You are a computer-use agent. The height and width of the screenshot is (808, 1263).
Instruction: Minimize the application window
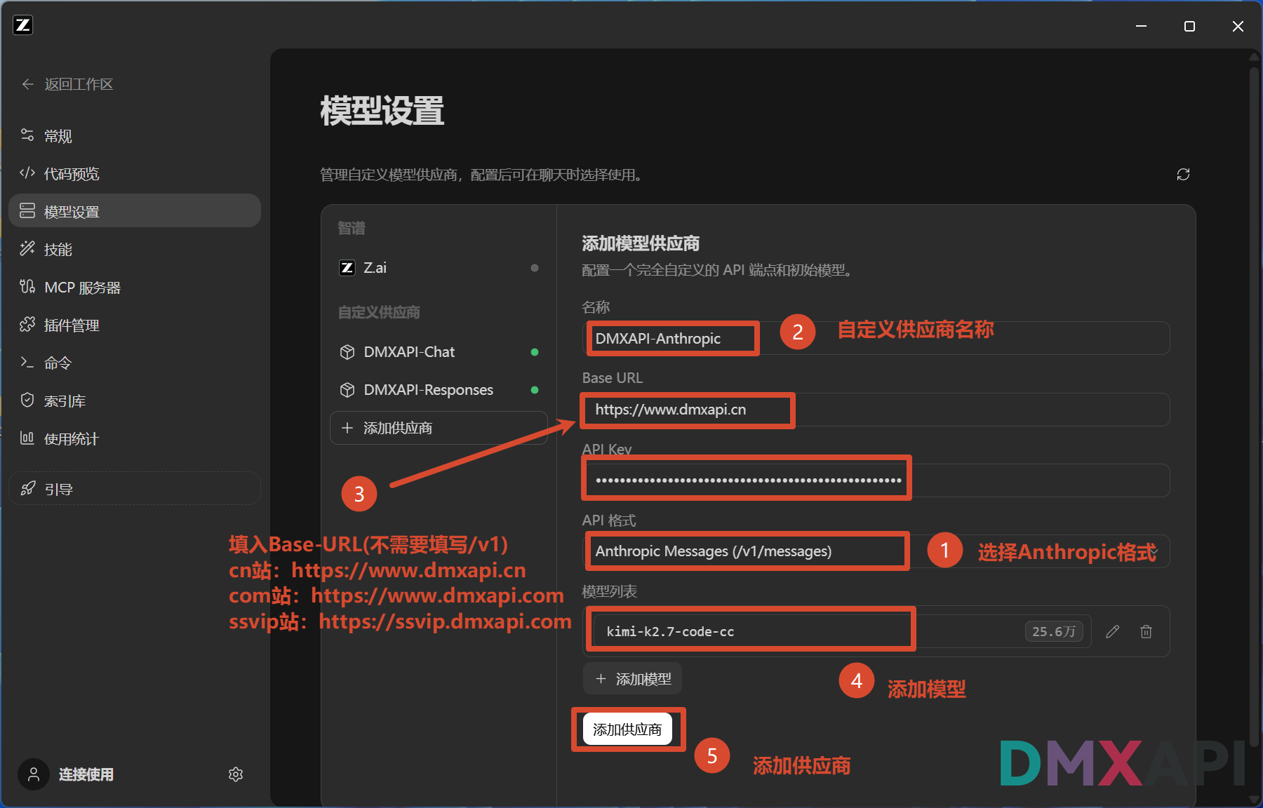click(1142, 26)
